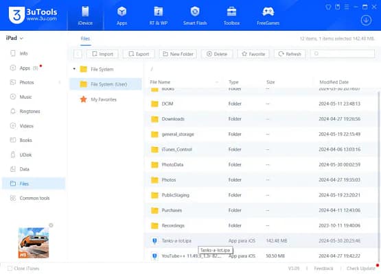Click the Import button
381x274 pixels.
tap(102, 54)
